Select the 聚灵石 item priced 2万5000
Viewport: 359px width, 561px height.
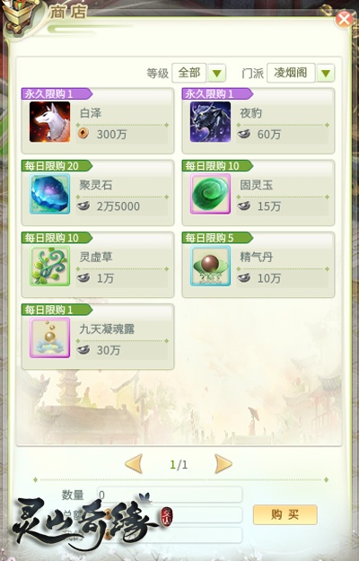coord(98,192)
